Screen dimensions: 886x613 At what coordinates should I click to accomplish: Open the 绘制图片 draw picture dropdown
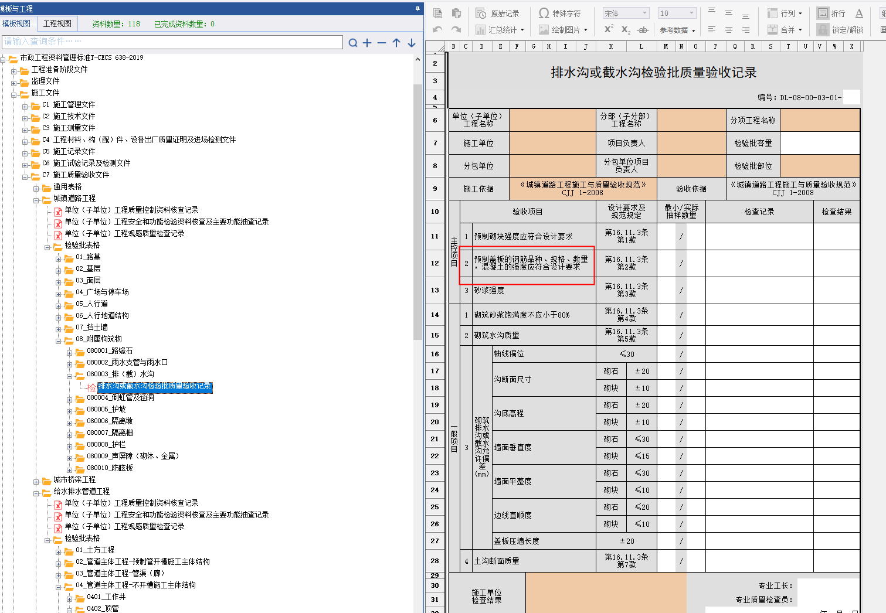(563, 29)
